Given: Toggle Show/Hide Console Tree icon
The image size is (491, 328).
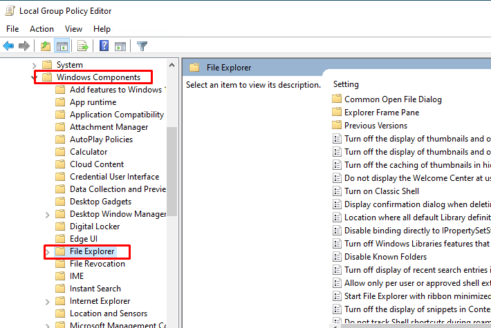Looking at the screenshot, I should tap(62, 46).
